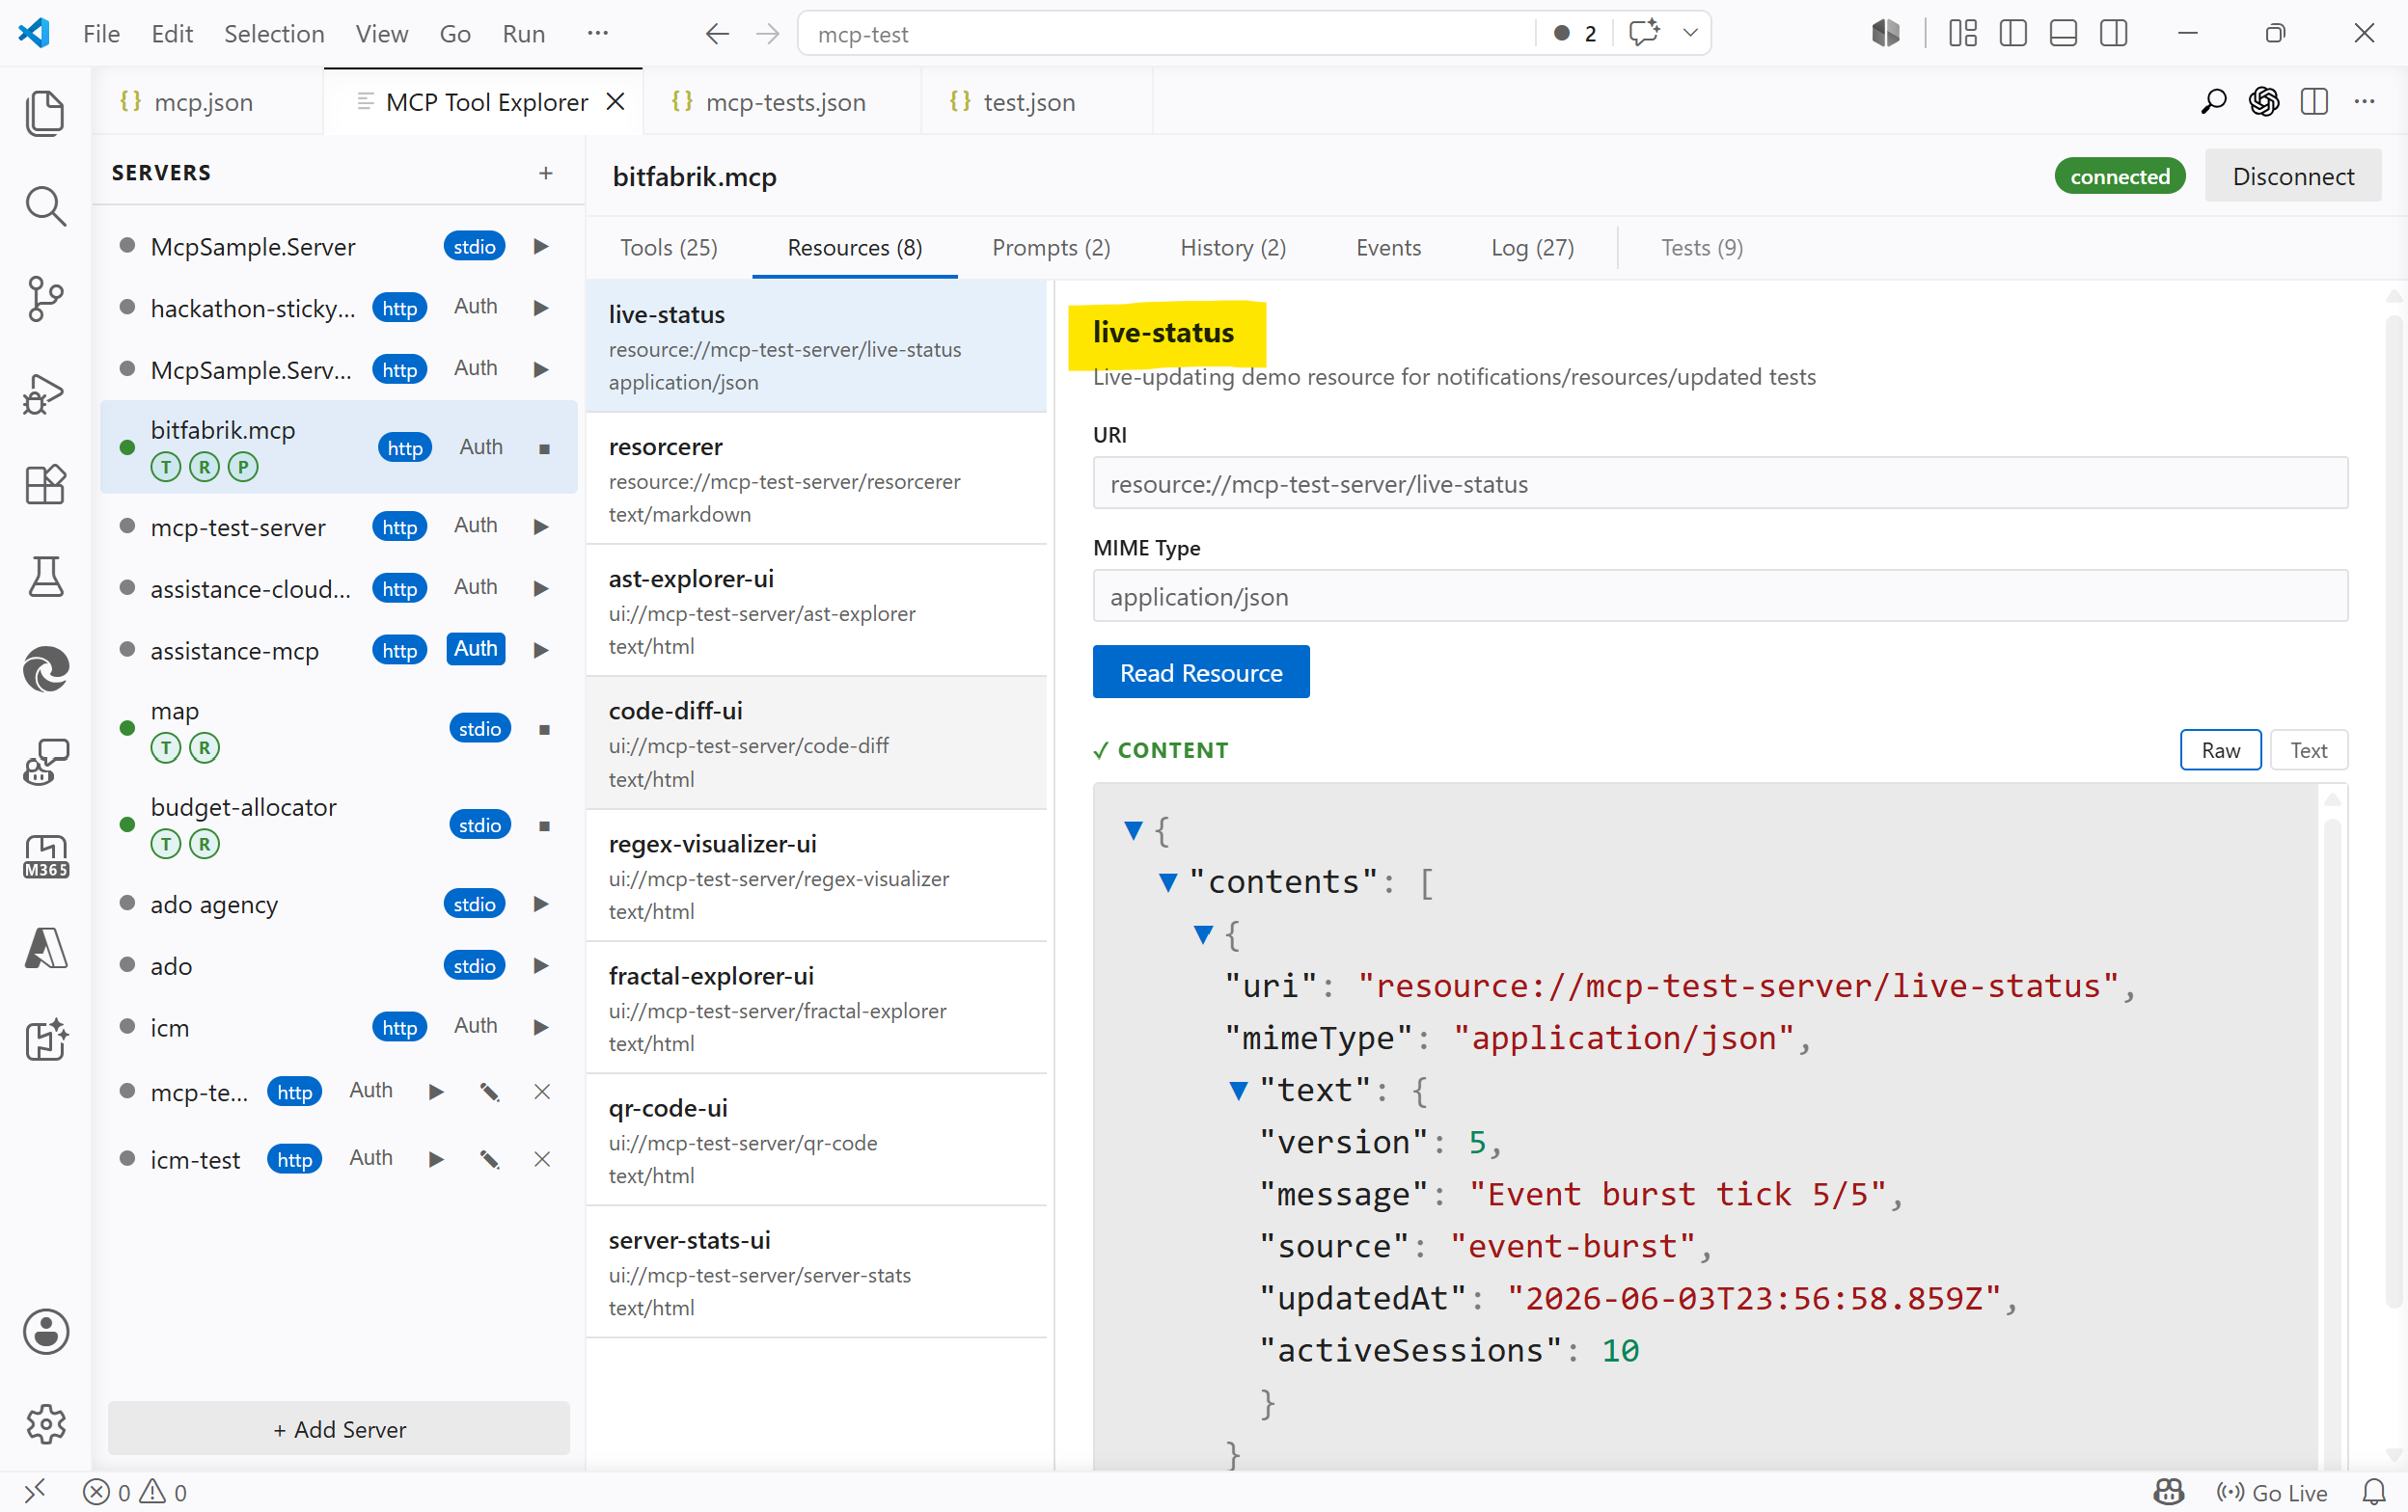Remove the icm-test server entry
The height and width of the screenshot is (1512, 2408).
[x=542, y=1159]
